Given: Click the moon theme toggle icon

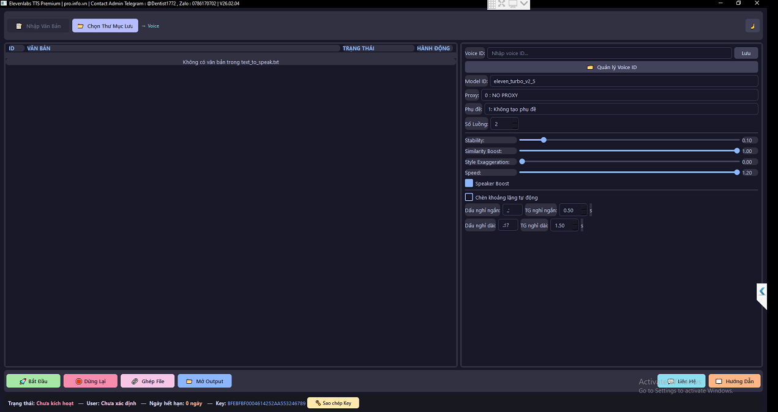Looking at the screenshot, I should [752, 26].
